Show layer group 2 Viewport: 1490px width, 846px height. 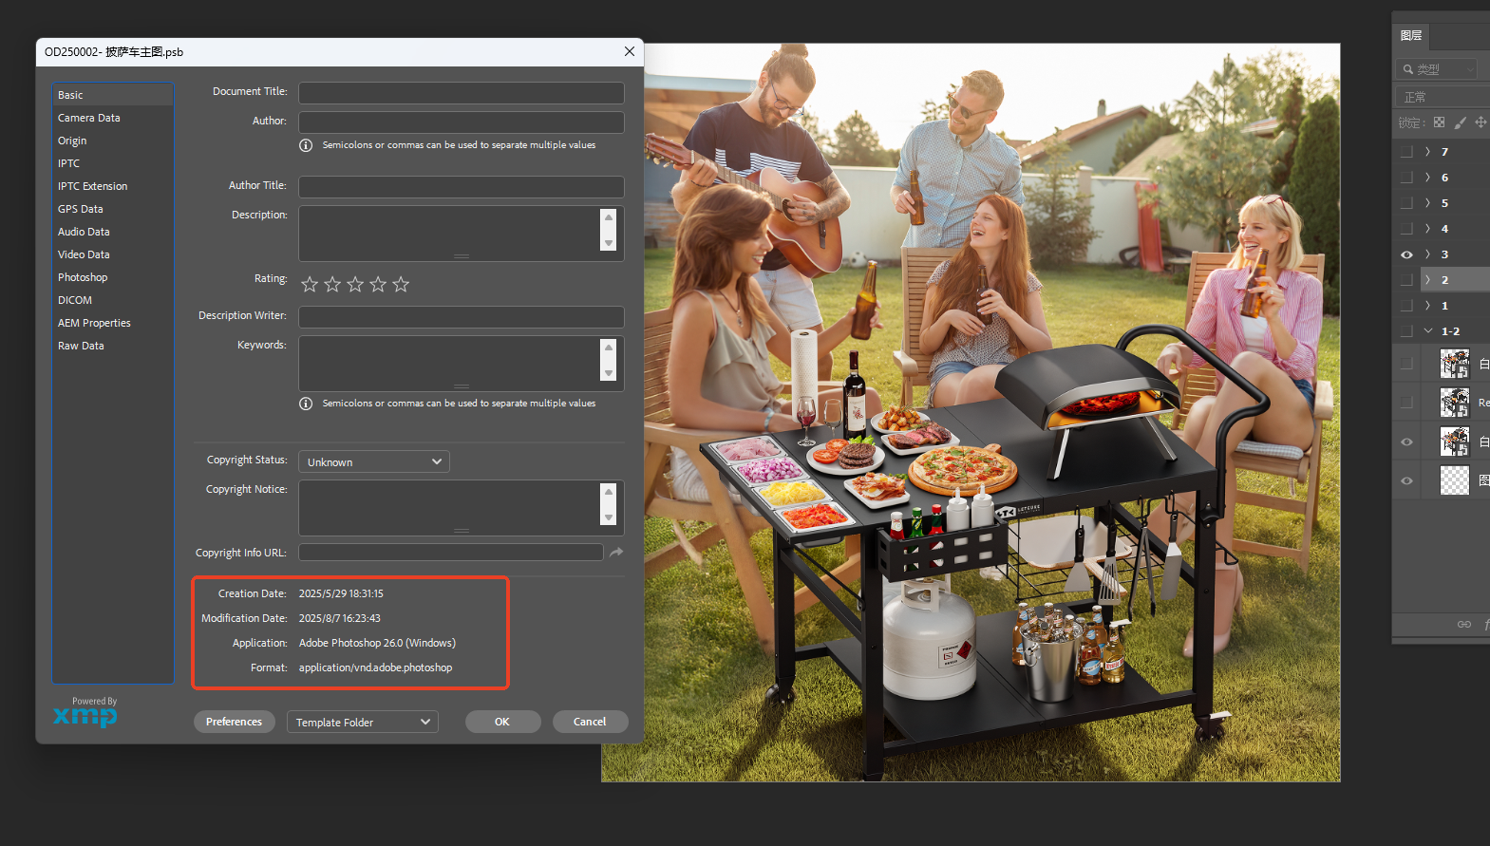(1406, 280)
